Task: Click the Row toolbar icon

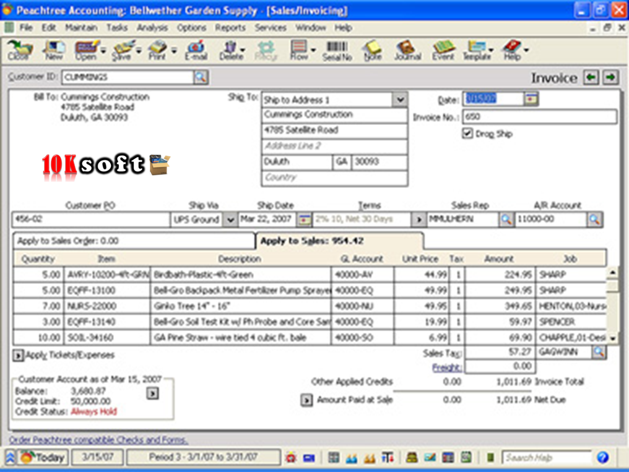Action: pyautogui.click(x=299, y=51)
